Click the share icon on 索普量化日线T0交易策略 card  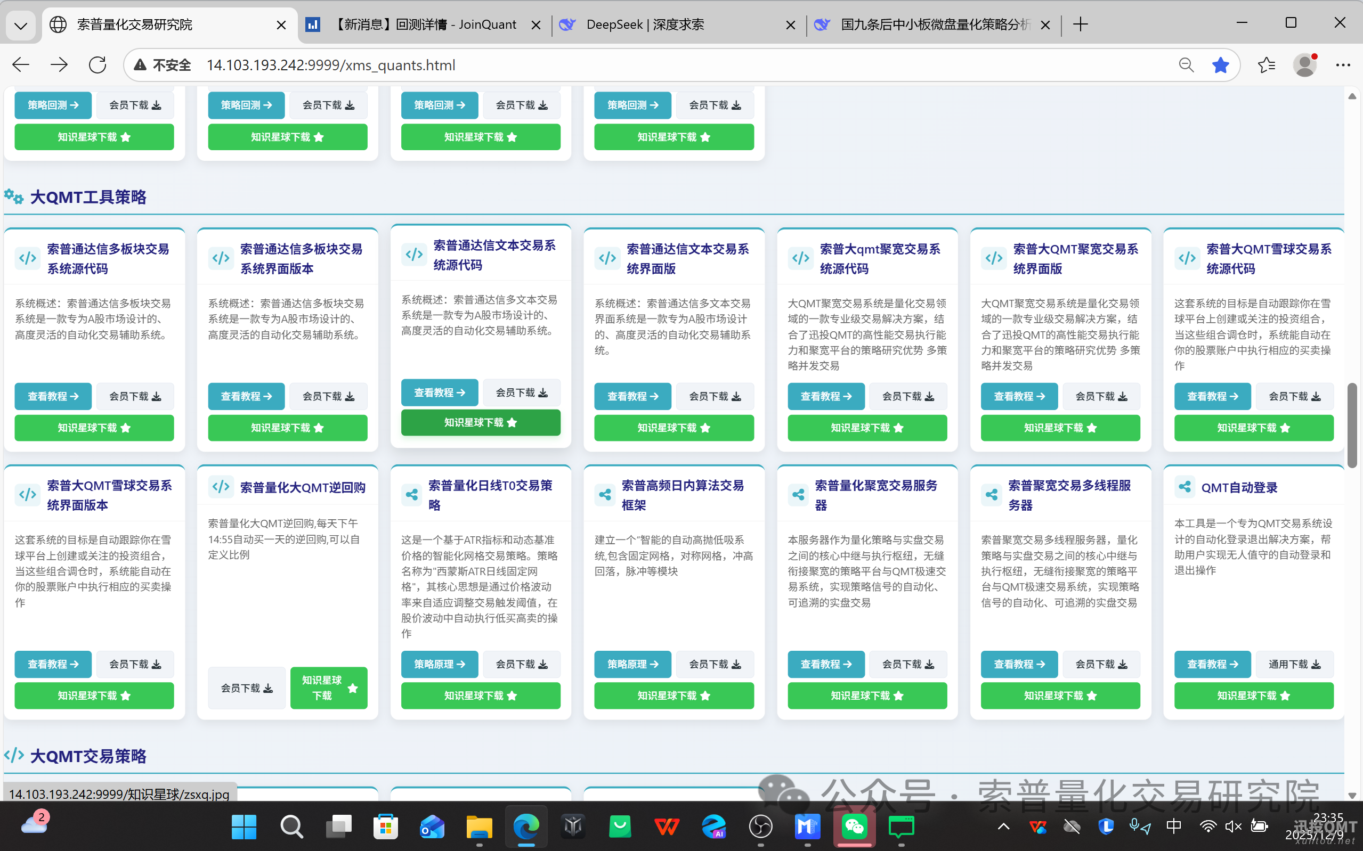coord(411,494)
